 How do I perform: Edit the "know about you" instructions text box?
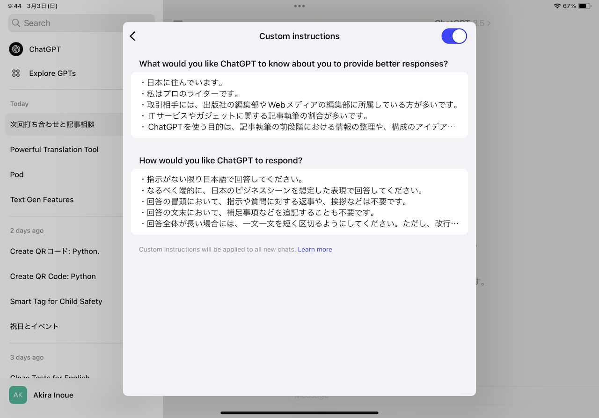pyautogui.click(x=299, y=105)
